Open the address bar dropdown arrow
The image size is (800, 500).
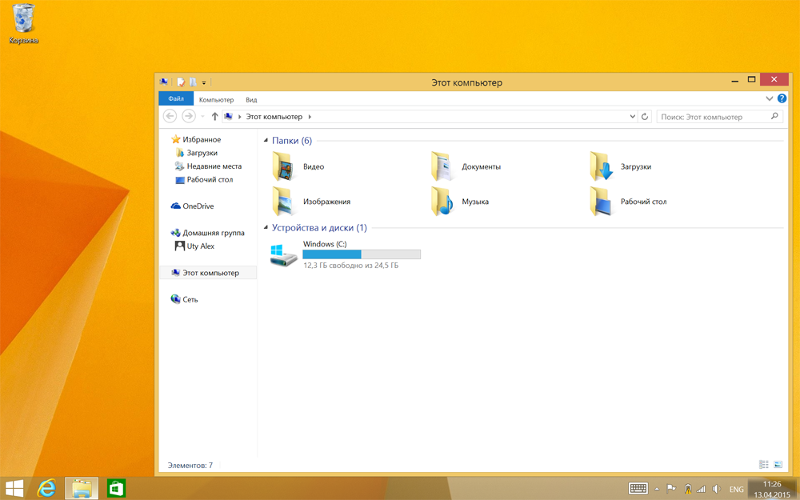(x=632, y=116)
